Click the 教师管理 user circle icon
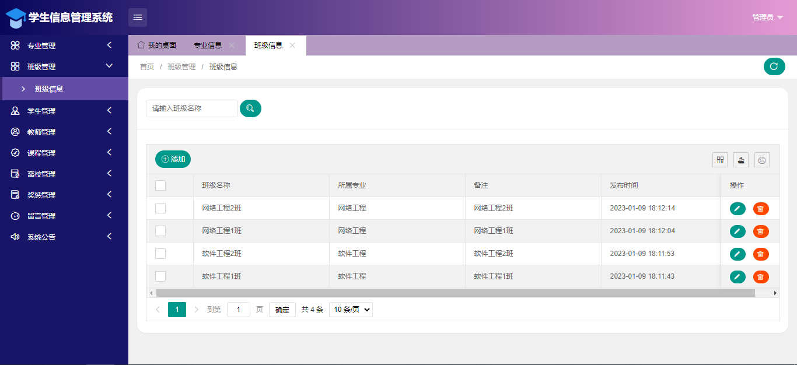The width and height of the screenshot is (797, 365). click(x=16, y=132)
